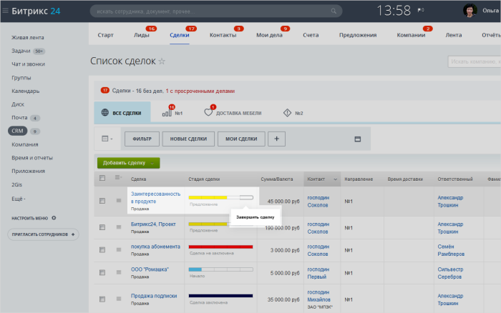Focus the top search field искать сотрудника
This screenshot has width=501, height=313.
coord(216,11)
